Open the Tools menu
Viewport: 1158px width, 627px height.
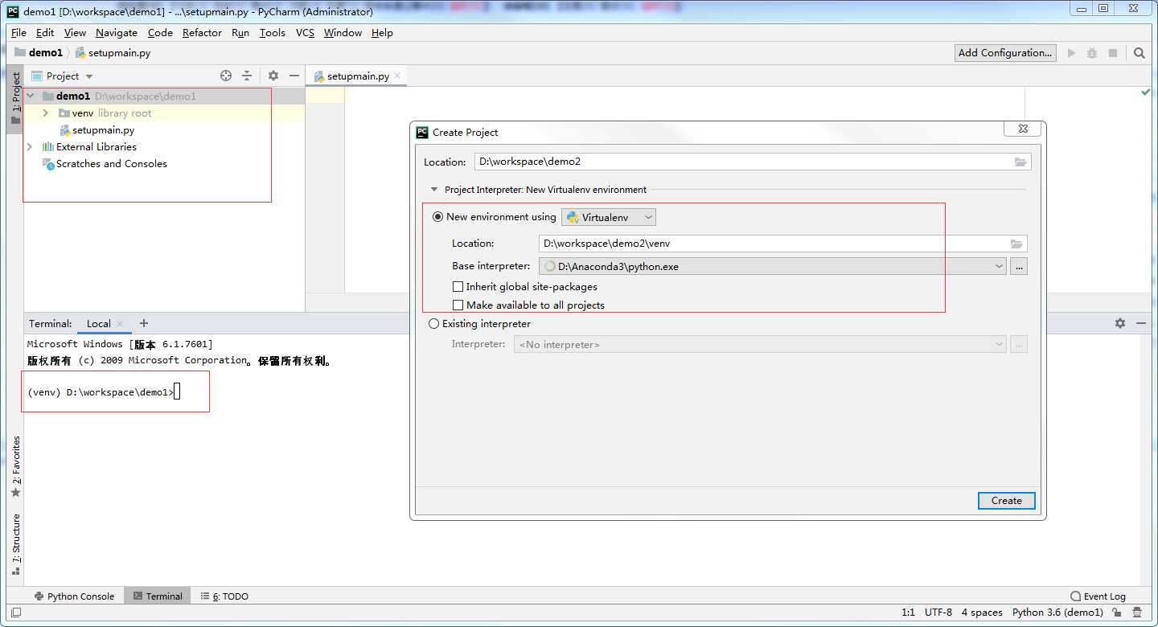pyautogui.click(x=273, y=33)
